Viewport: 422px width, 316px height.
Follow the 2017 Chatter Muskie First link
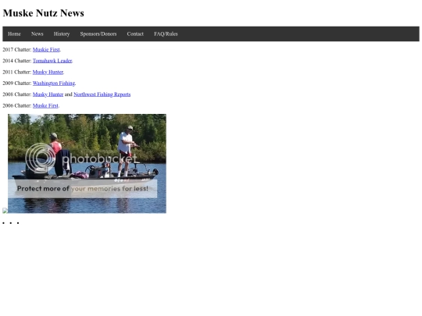tap(46, 50)
